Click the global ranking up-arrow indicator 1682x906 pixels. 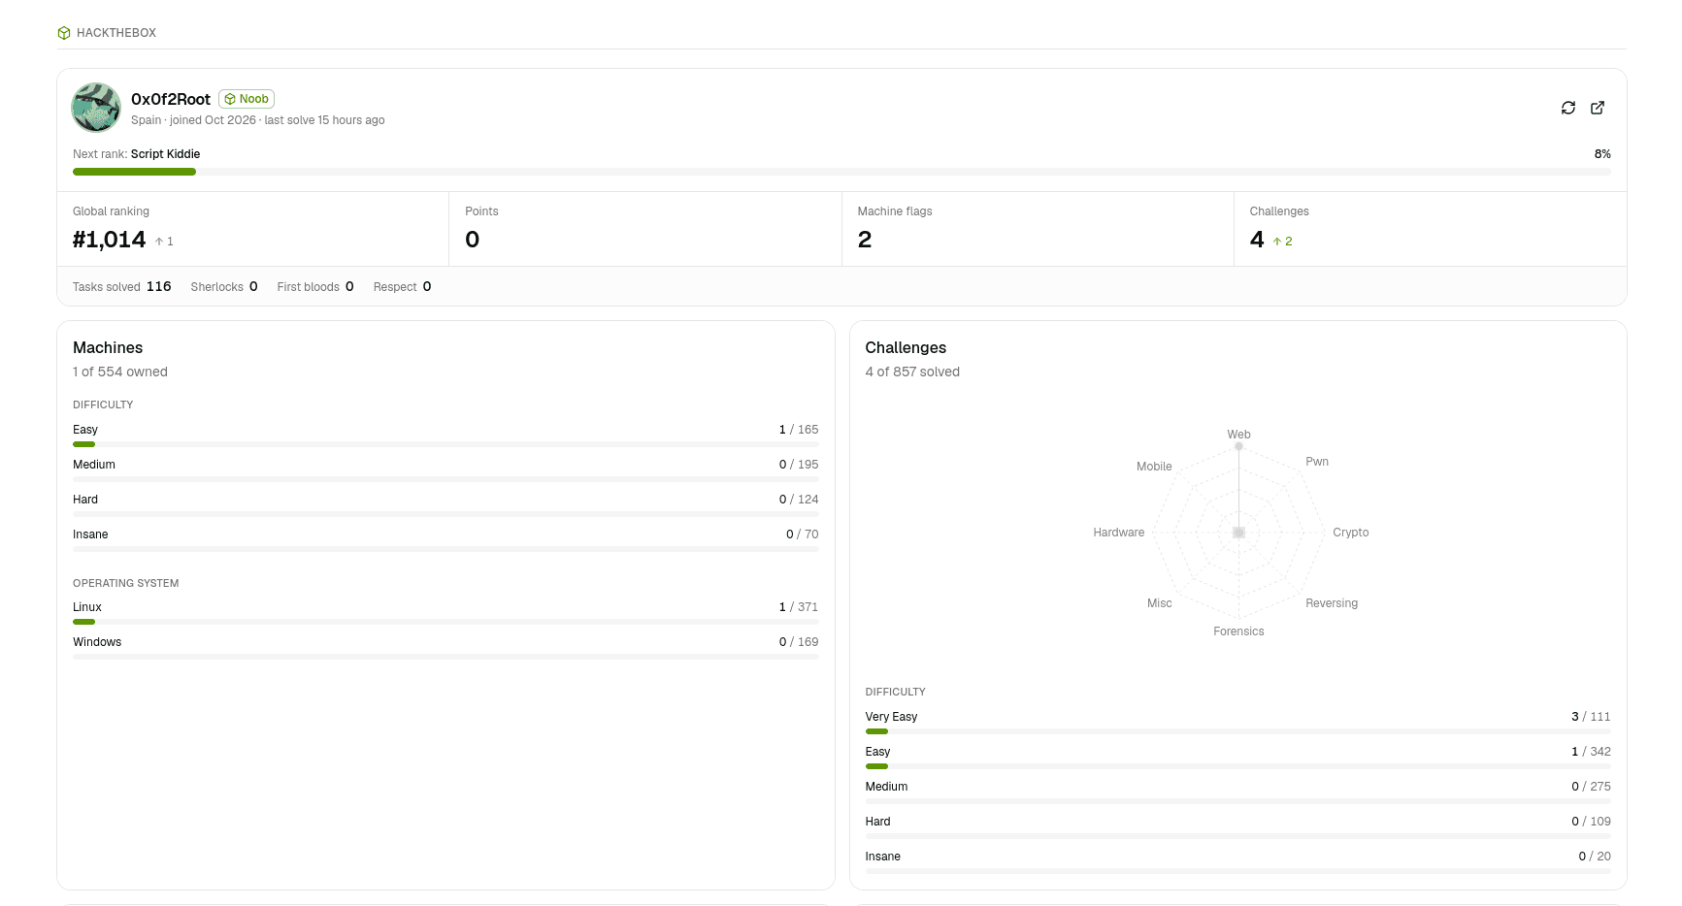tap(159, 242)
